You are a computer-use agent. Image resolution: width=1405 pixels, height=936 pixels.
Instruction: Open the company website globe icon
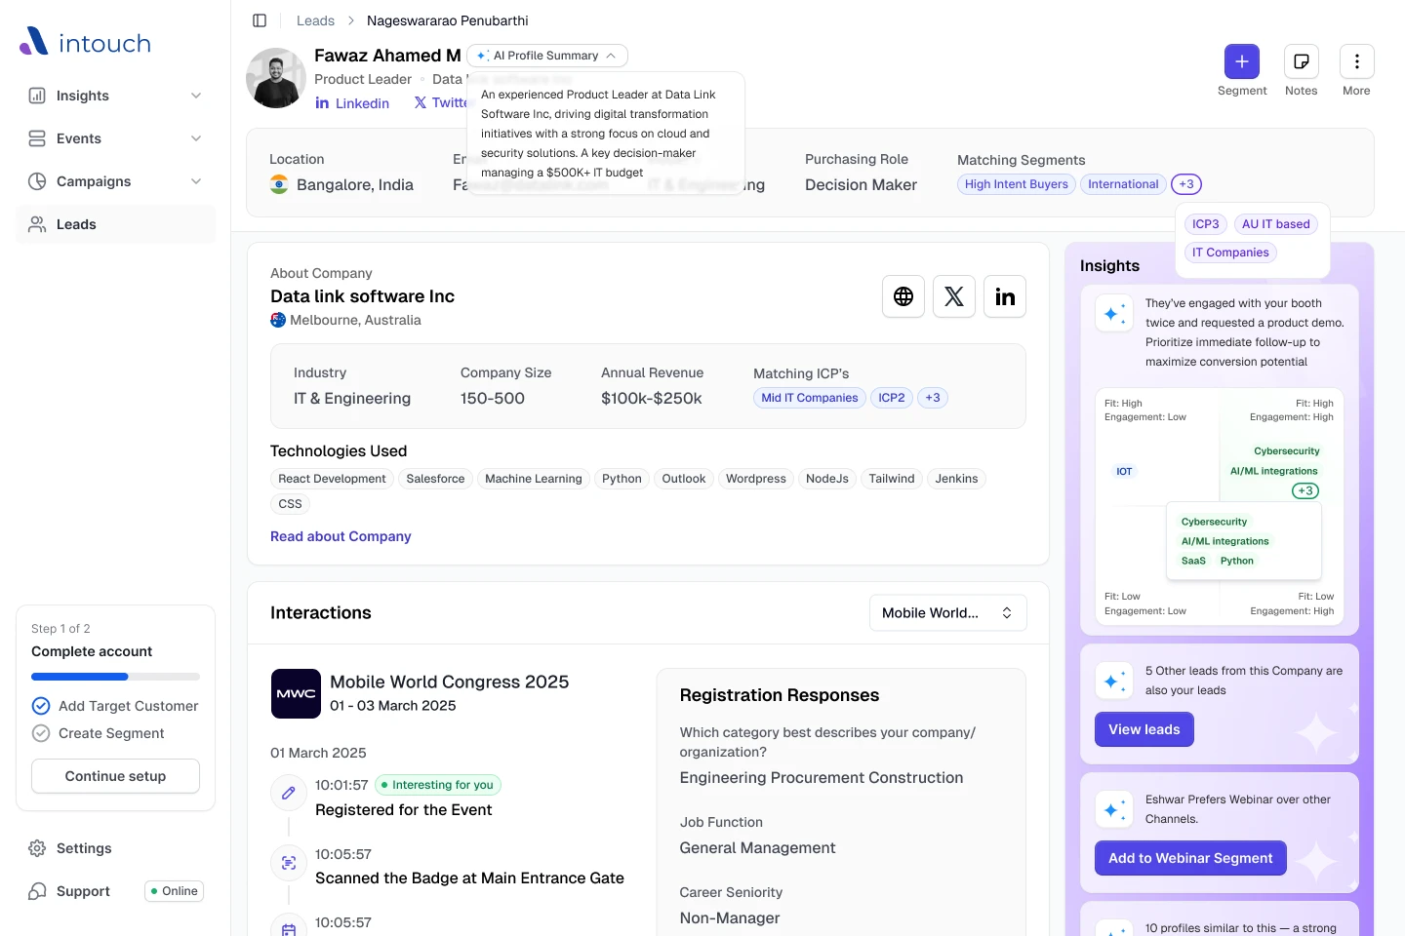click(903, 296)
